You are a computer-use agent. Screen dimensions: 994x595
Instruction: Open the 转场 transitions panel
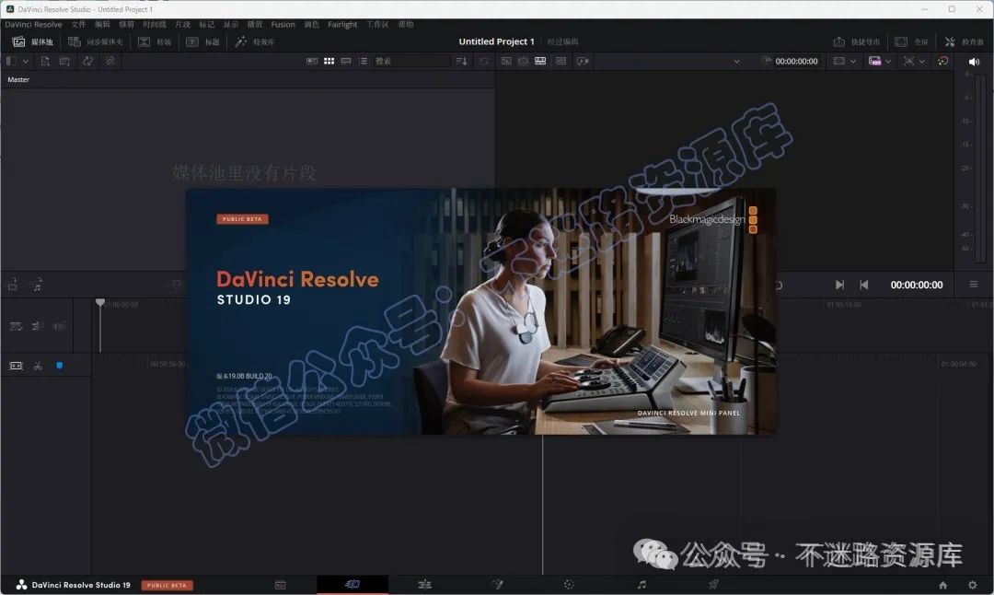click(155, 41)
